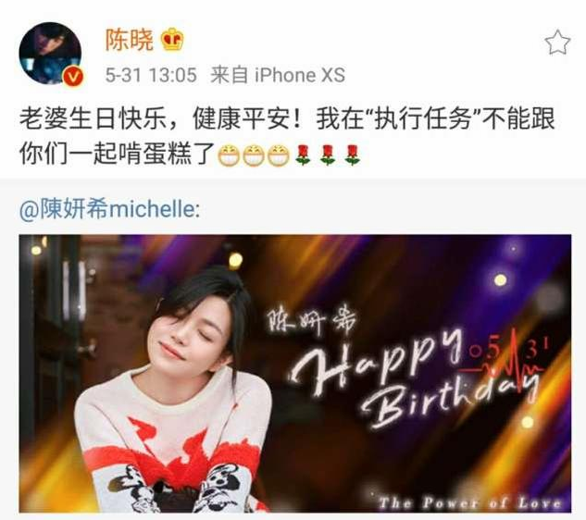Screen dimensions: 586x520
Task: Tap the orange verified V badge
Action: [x=74, y=77]
